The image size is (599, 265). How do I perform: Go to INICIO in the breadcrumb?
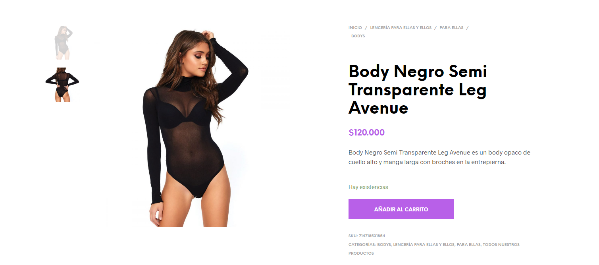[x=355, y=28]
